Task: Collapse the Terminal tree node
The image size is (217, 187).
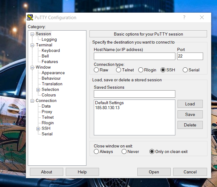Action: pos(32,45)
